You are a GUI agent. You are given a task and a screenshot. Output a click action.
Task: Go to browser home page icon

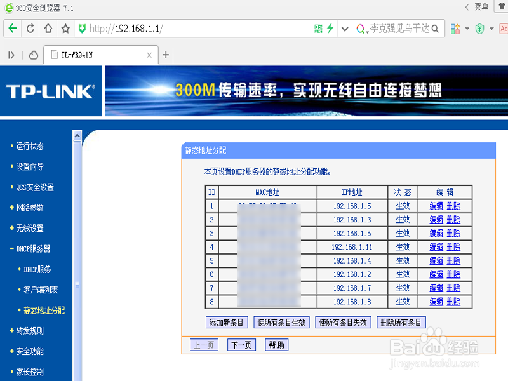(48, 29)
